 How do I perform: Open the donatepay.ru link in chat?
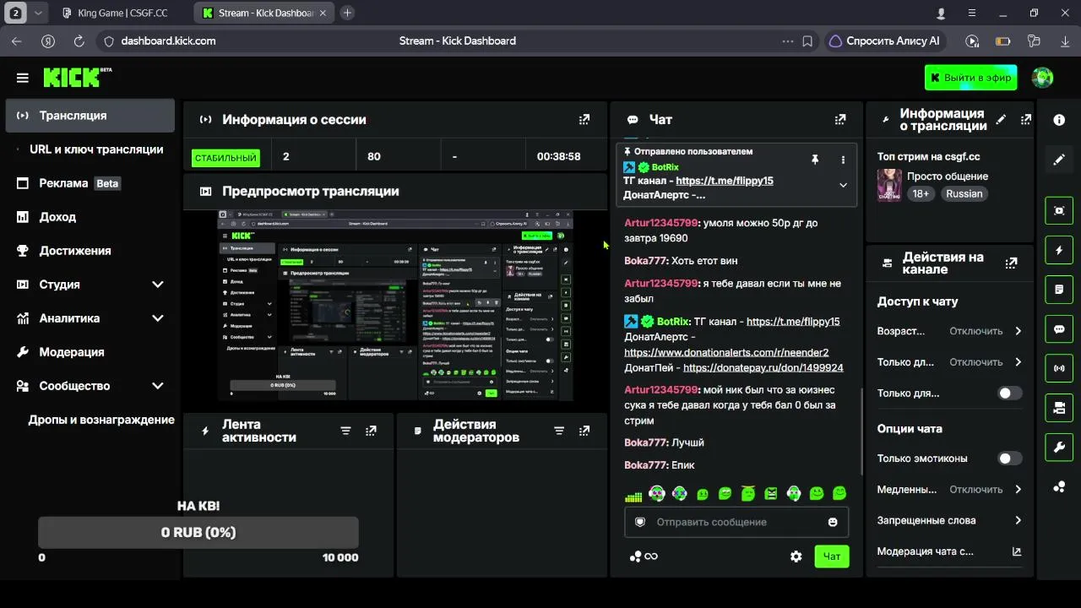click(763, 367)
